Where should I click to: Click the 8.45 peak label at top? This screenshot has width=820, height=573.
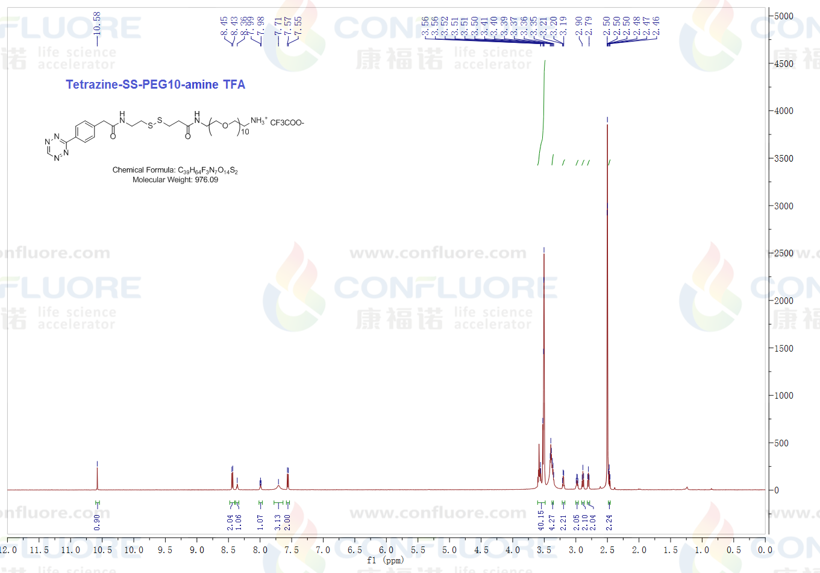point(224,25)
